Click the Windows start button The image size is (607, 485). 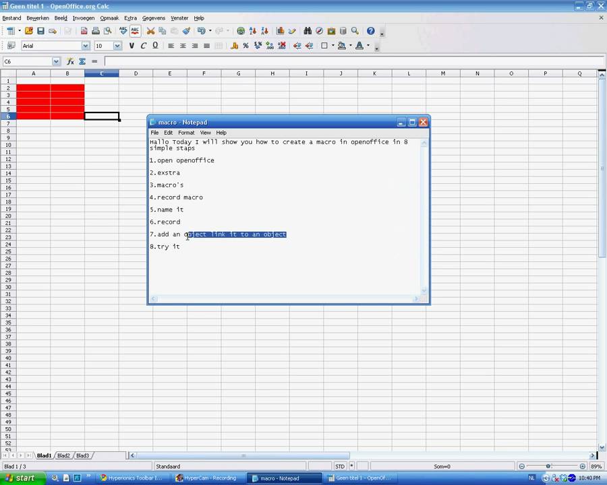click(x=23, y=478)
